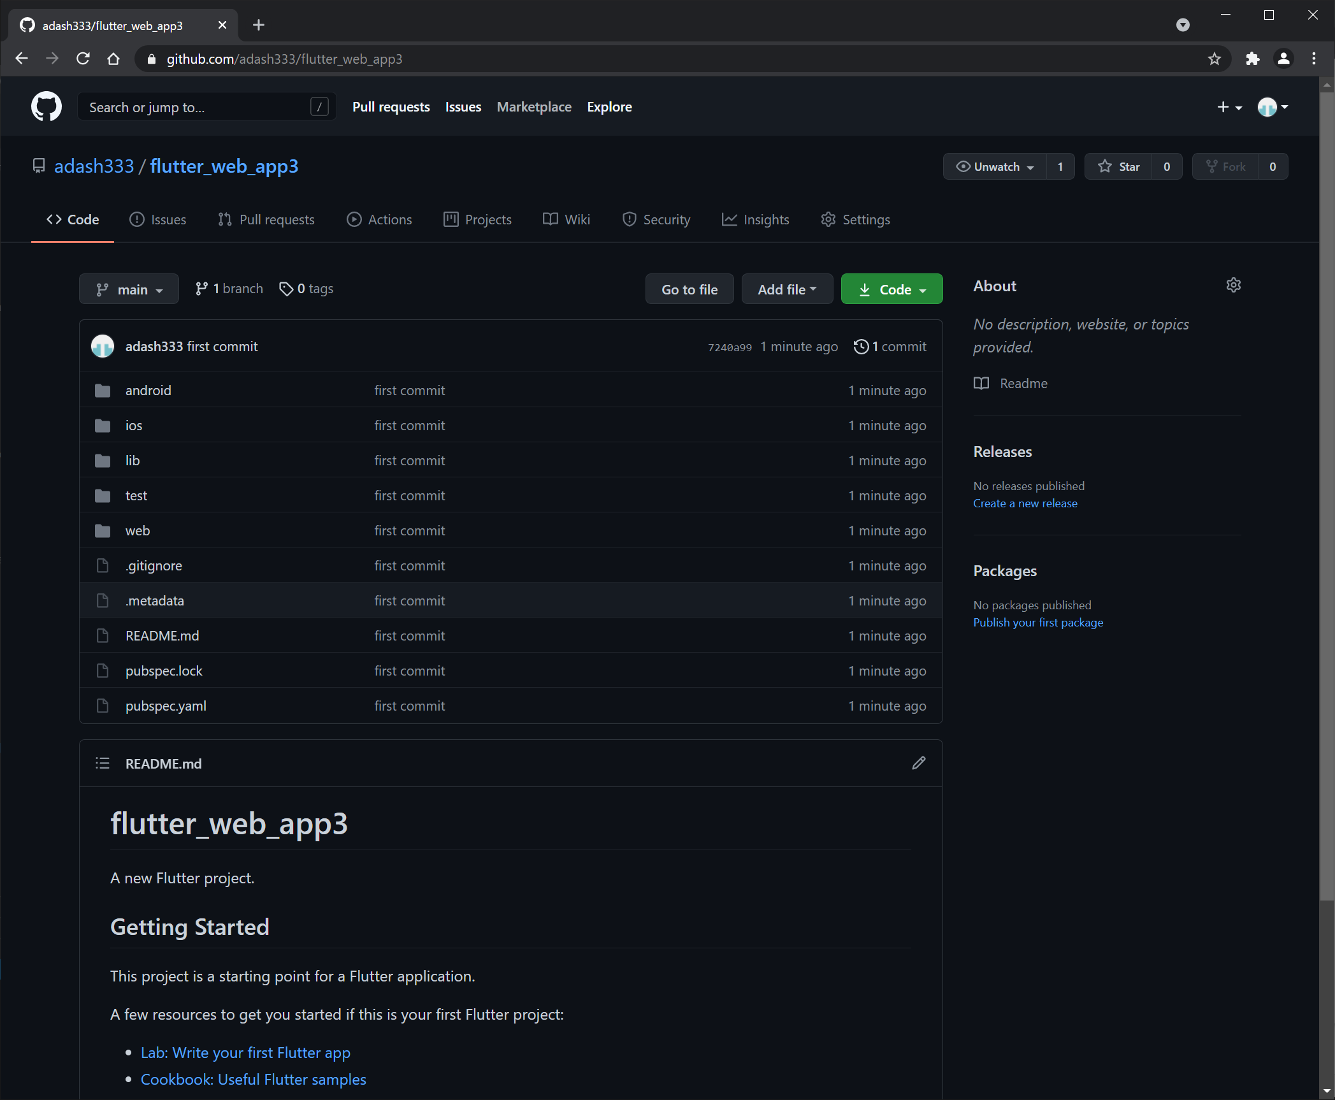Open the main branch dropdown

[x=129, y=289]
